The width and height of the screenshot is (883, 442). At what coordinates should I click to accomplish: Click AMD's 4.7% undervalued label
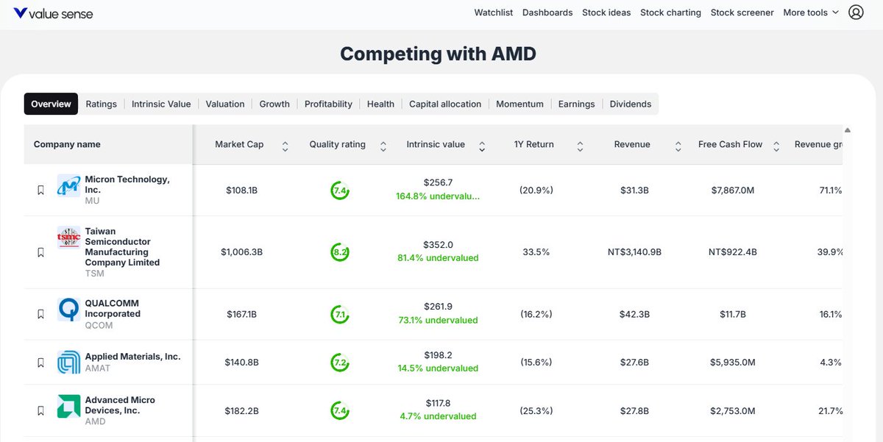click(x=438, y=416)
